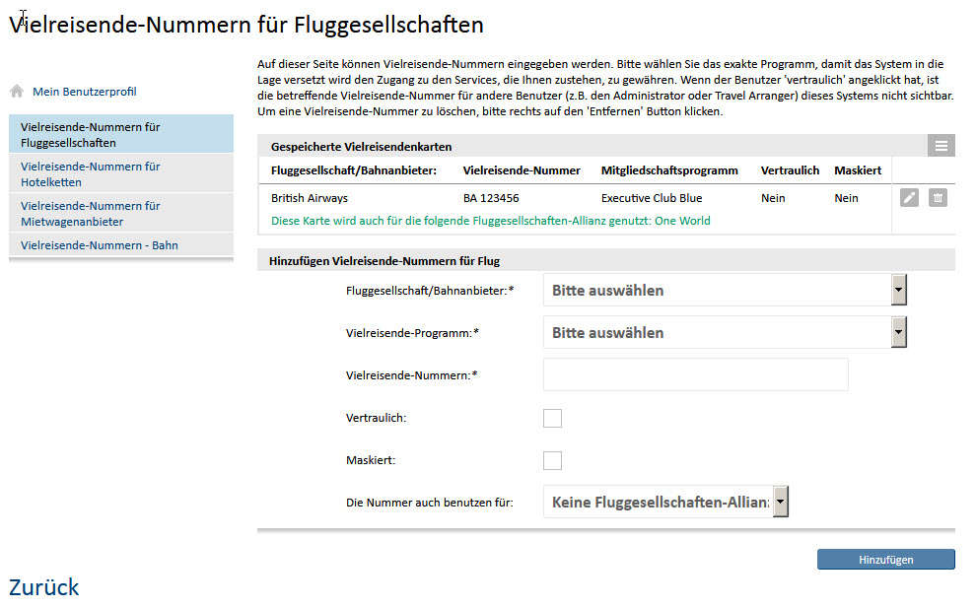Click the Executive Club Blue cell
976x607 pixels.
(x=652, y=198)
